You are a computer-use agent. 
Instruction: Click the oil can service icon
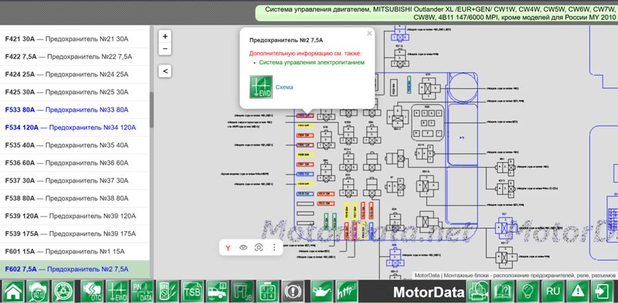pos(322,292)
